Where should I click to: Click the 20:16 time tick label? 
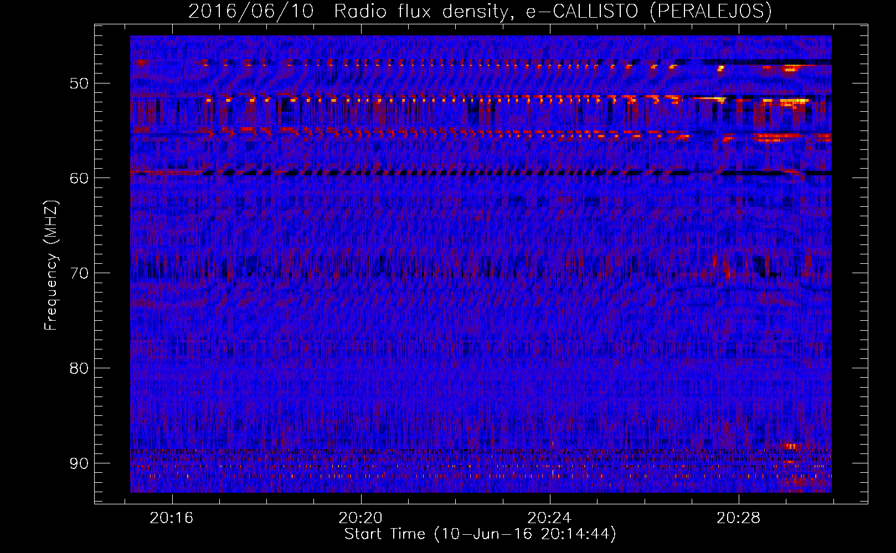[172, 518]
